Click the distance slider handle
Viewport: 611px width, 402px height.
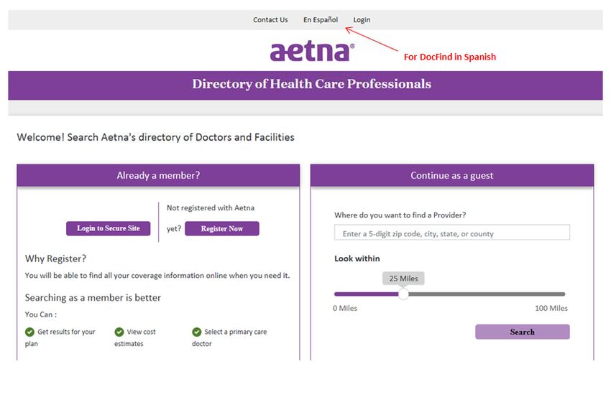(x=403, y=294)
